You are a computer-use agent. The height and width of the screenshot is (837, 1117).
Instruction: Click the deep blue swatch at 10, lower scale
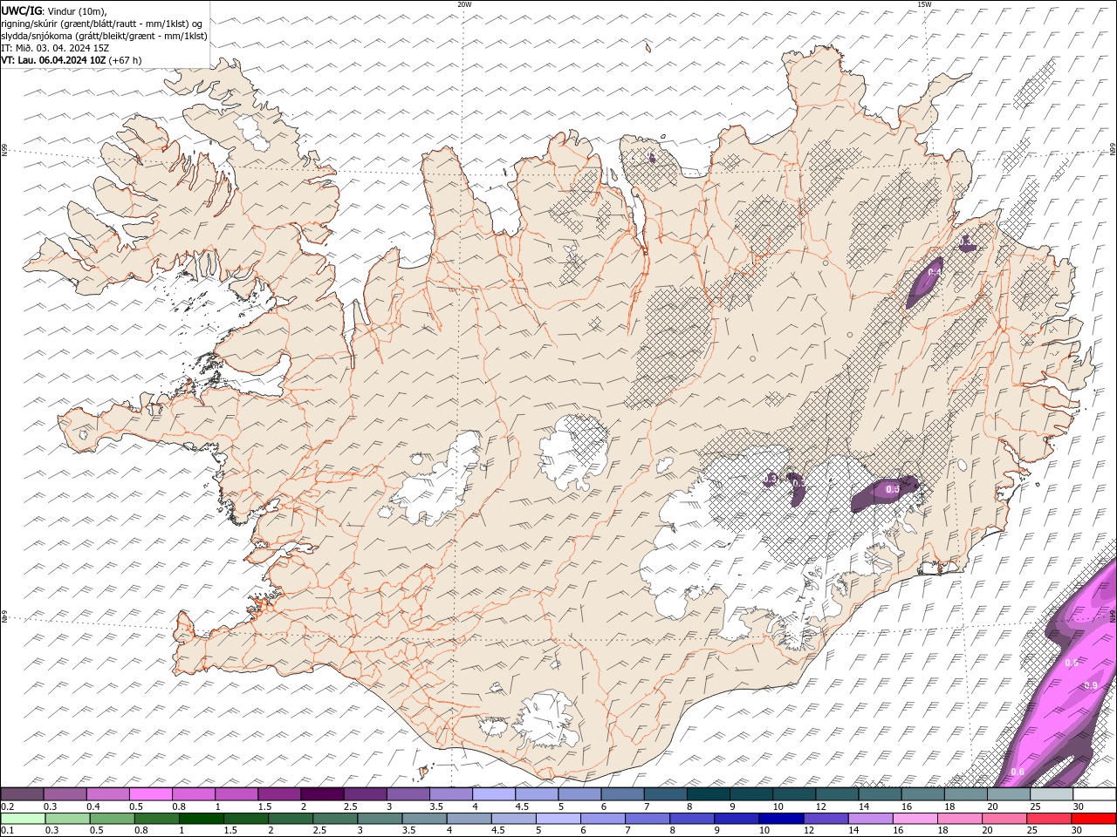[x=780, y=819]
